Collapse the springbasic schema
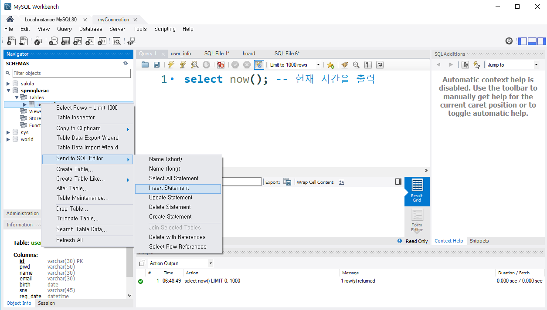 point(8,91)
